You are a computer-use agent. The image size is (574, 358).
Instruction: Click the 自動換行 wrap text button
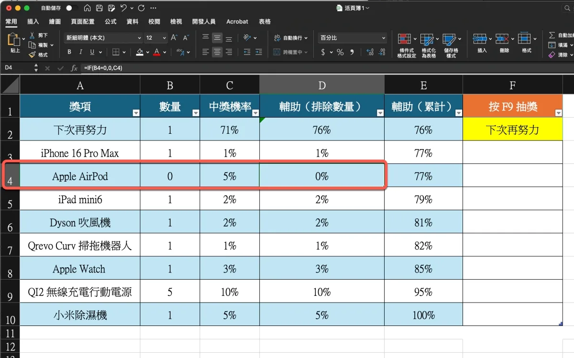pyautogui.click(x=288, y=38)
